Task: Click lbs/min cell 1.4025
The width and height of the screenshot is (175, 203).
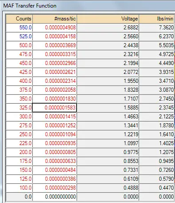Action: (156, 143)
